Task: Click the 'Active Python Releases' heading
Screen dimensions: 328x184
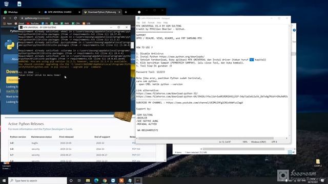Action: [26, 124]
